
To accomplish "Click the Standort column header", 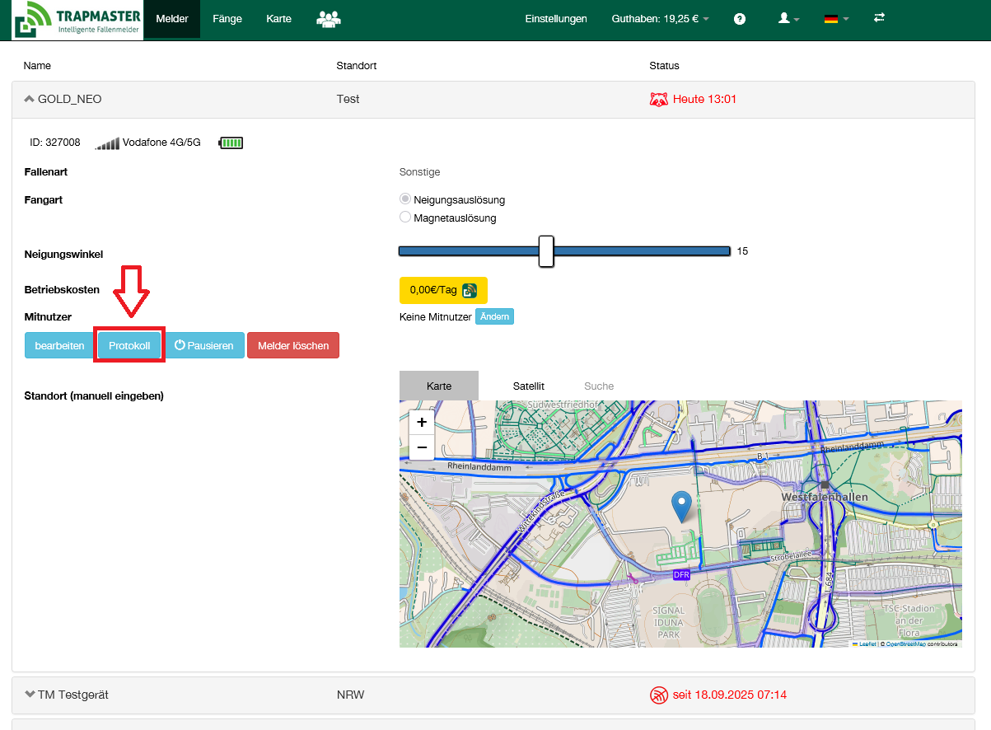I will (x=357, y=65).
